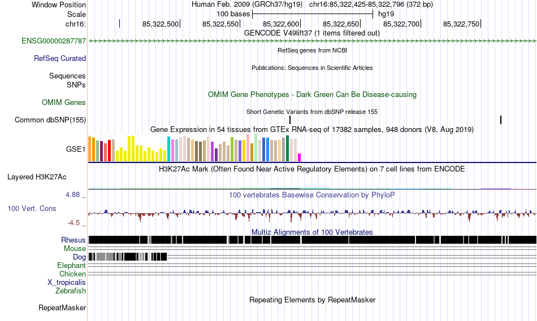Click the Dog alignment label
Viewport: 537px width, 321px height.
pos(80,257)
